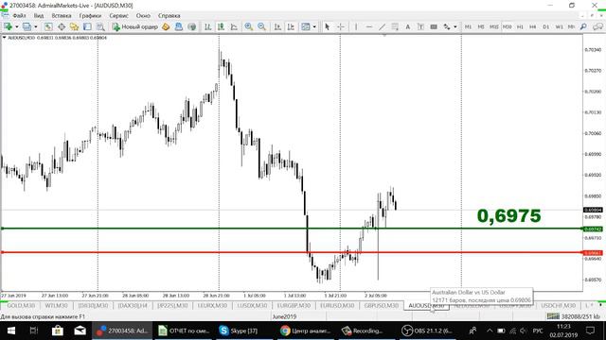The image size is (606, 340).
Task: Select the text label 'T' tool
Action: click(420, 26)
